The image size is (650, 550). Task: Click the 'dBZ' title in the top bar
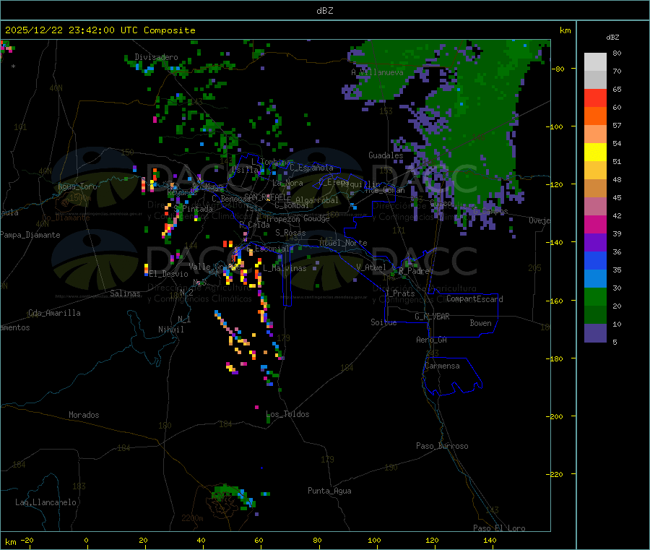click(324, 11)
